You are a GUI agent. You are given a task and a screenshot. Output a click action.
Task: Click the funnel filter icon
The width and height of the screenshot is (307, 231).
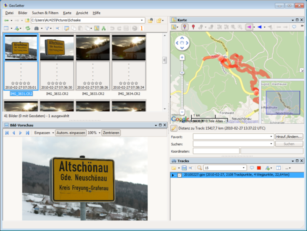(x=47, y=28)
